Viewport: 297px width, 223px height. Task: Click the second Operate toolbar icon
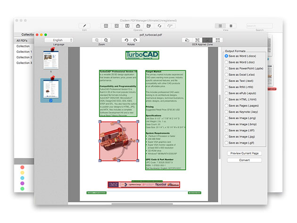pos(117,26)
